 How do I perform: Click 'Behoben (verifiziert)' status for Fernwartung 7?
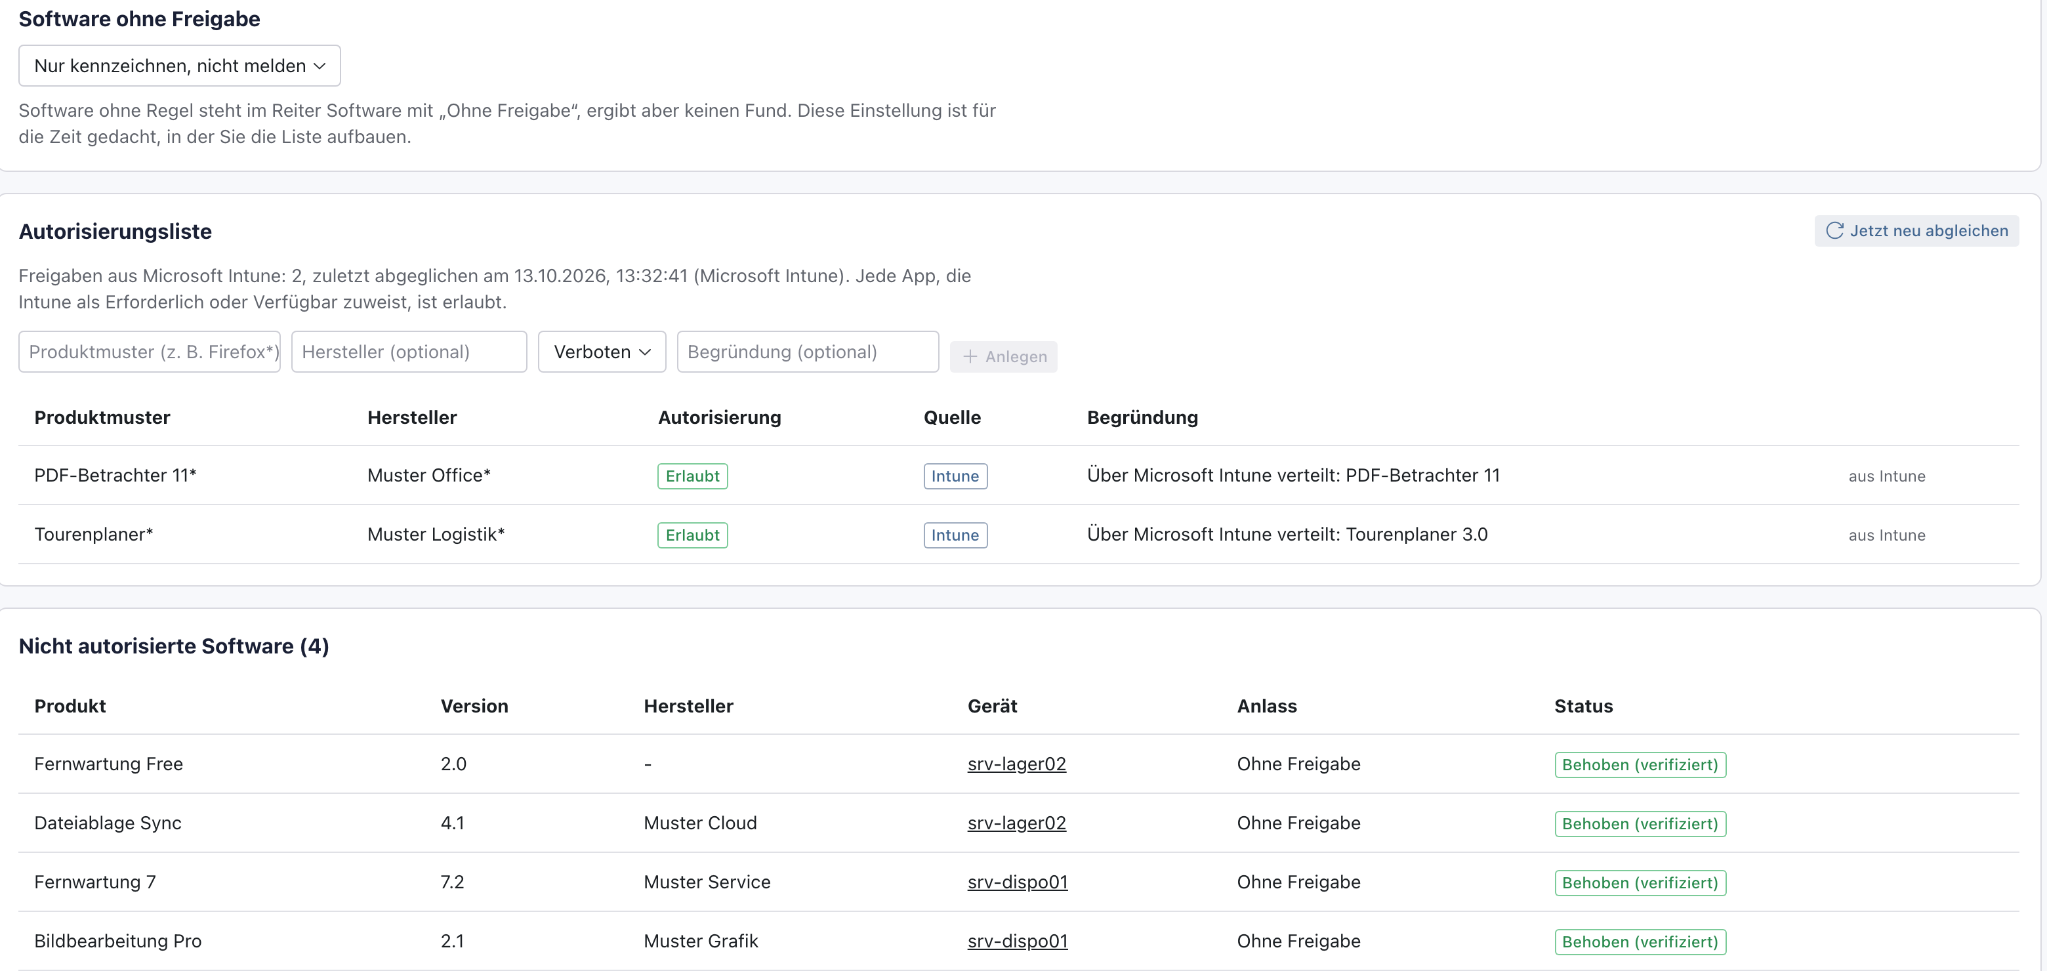1640,882
